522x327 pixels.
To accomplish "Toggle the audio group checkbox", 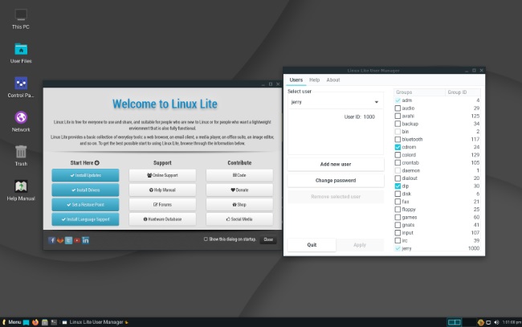I will tap(398, 108).
